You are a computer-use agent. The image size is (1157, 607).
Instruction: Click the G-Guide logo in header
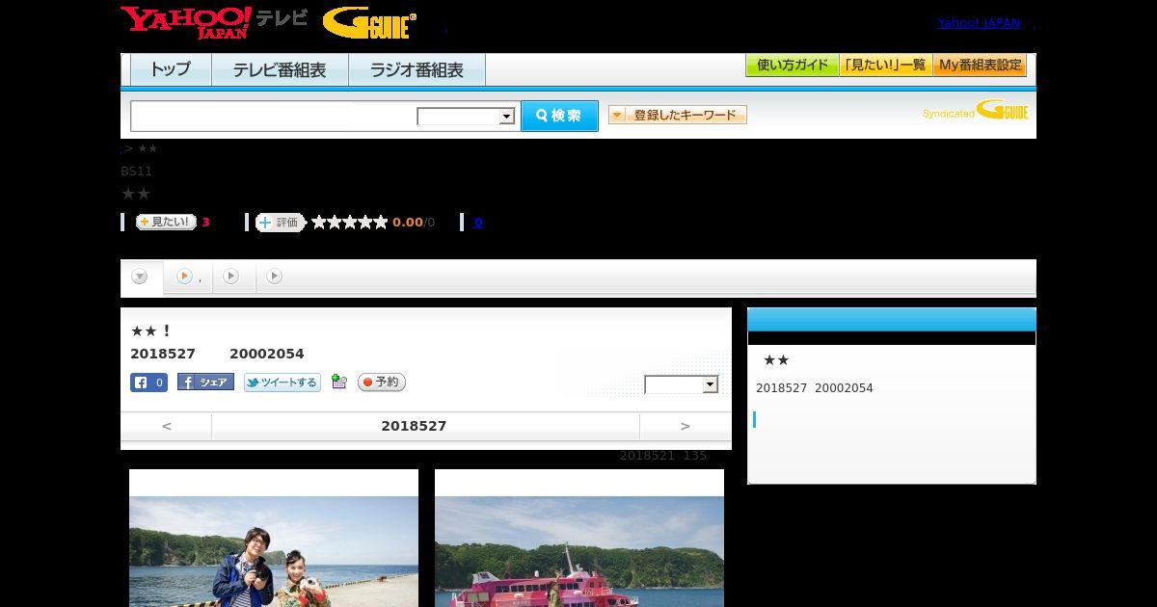(369, 22)
